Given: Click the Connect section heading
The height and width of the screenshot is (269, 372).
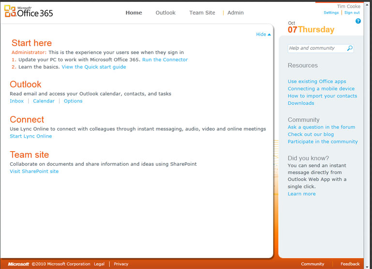Looking at the screenshot, I should (27, 120).
